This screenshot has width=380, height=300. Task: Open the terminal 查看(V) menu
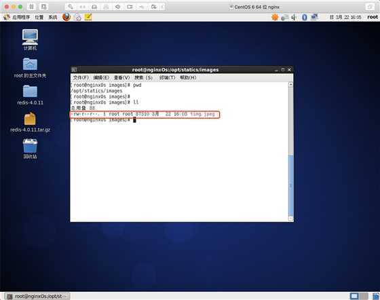coord(122,77)
